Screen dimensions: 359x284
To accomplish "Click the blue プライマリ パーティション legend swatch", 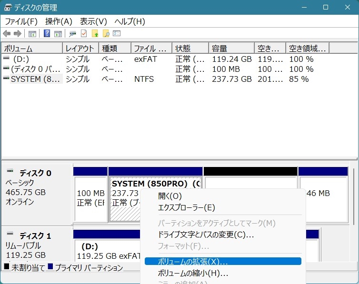I will [x=50, y=266].
